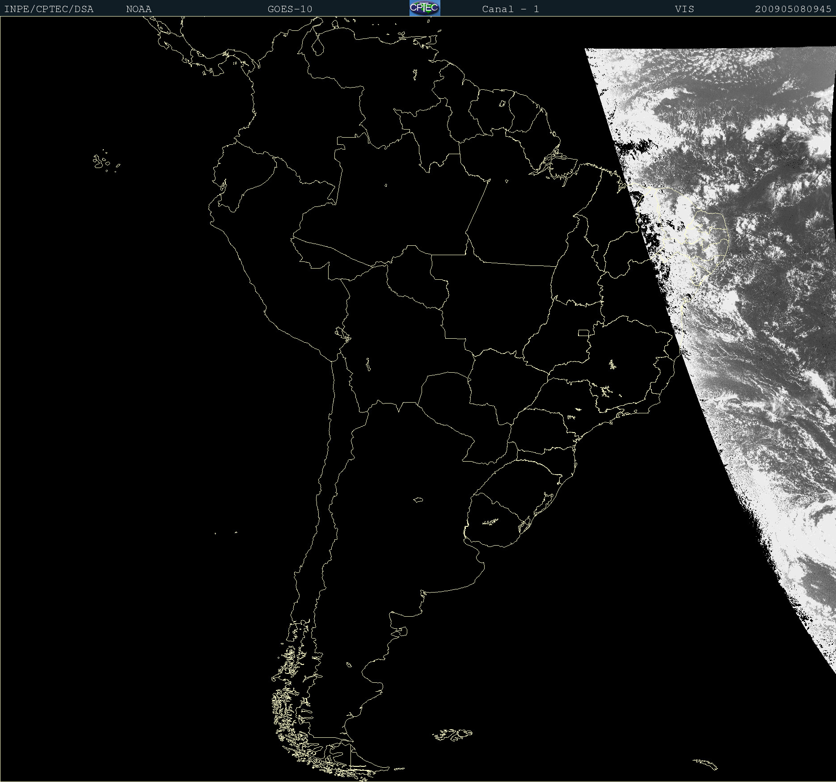Screen dimensions: 836x782
Task: Click the GOES-10 satellite label
Action: pyautogui.click(x=290, y=9)
